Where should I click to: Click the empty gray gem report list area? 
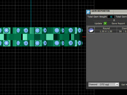(107, 57)
